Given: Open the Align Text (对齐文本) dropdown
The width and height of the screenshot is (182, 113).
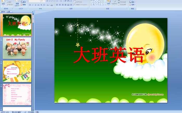Looking at the screenshot, I should coord(79,2).
